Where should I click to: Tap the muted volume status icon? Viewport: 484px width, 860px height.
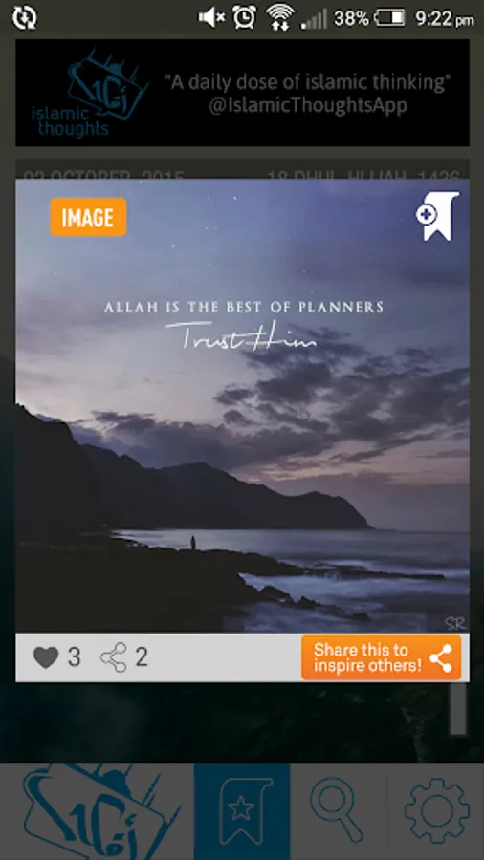[x=211, y=18]
